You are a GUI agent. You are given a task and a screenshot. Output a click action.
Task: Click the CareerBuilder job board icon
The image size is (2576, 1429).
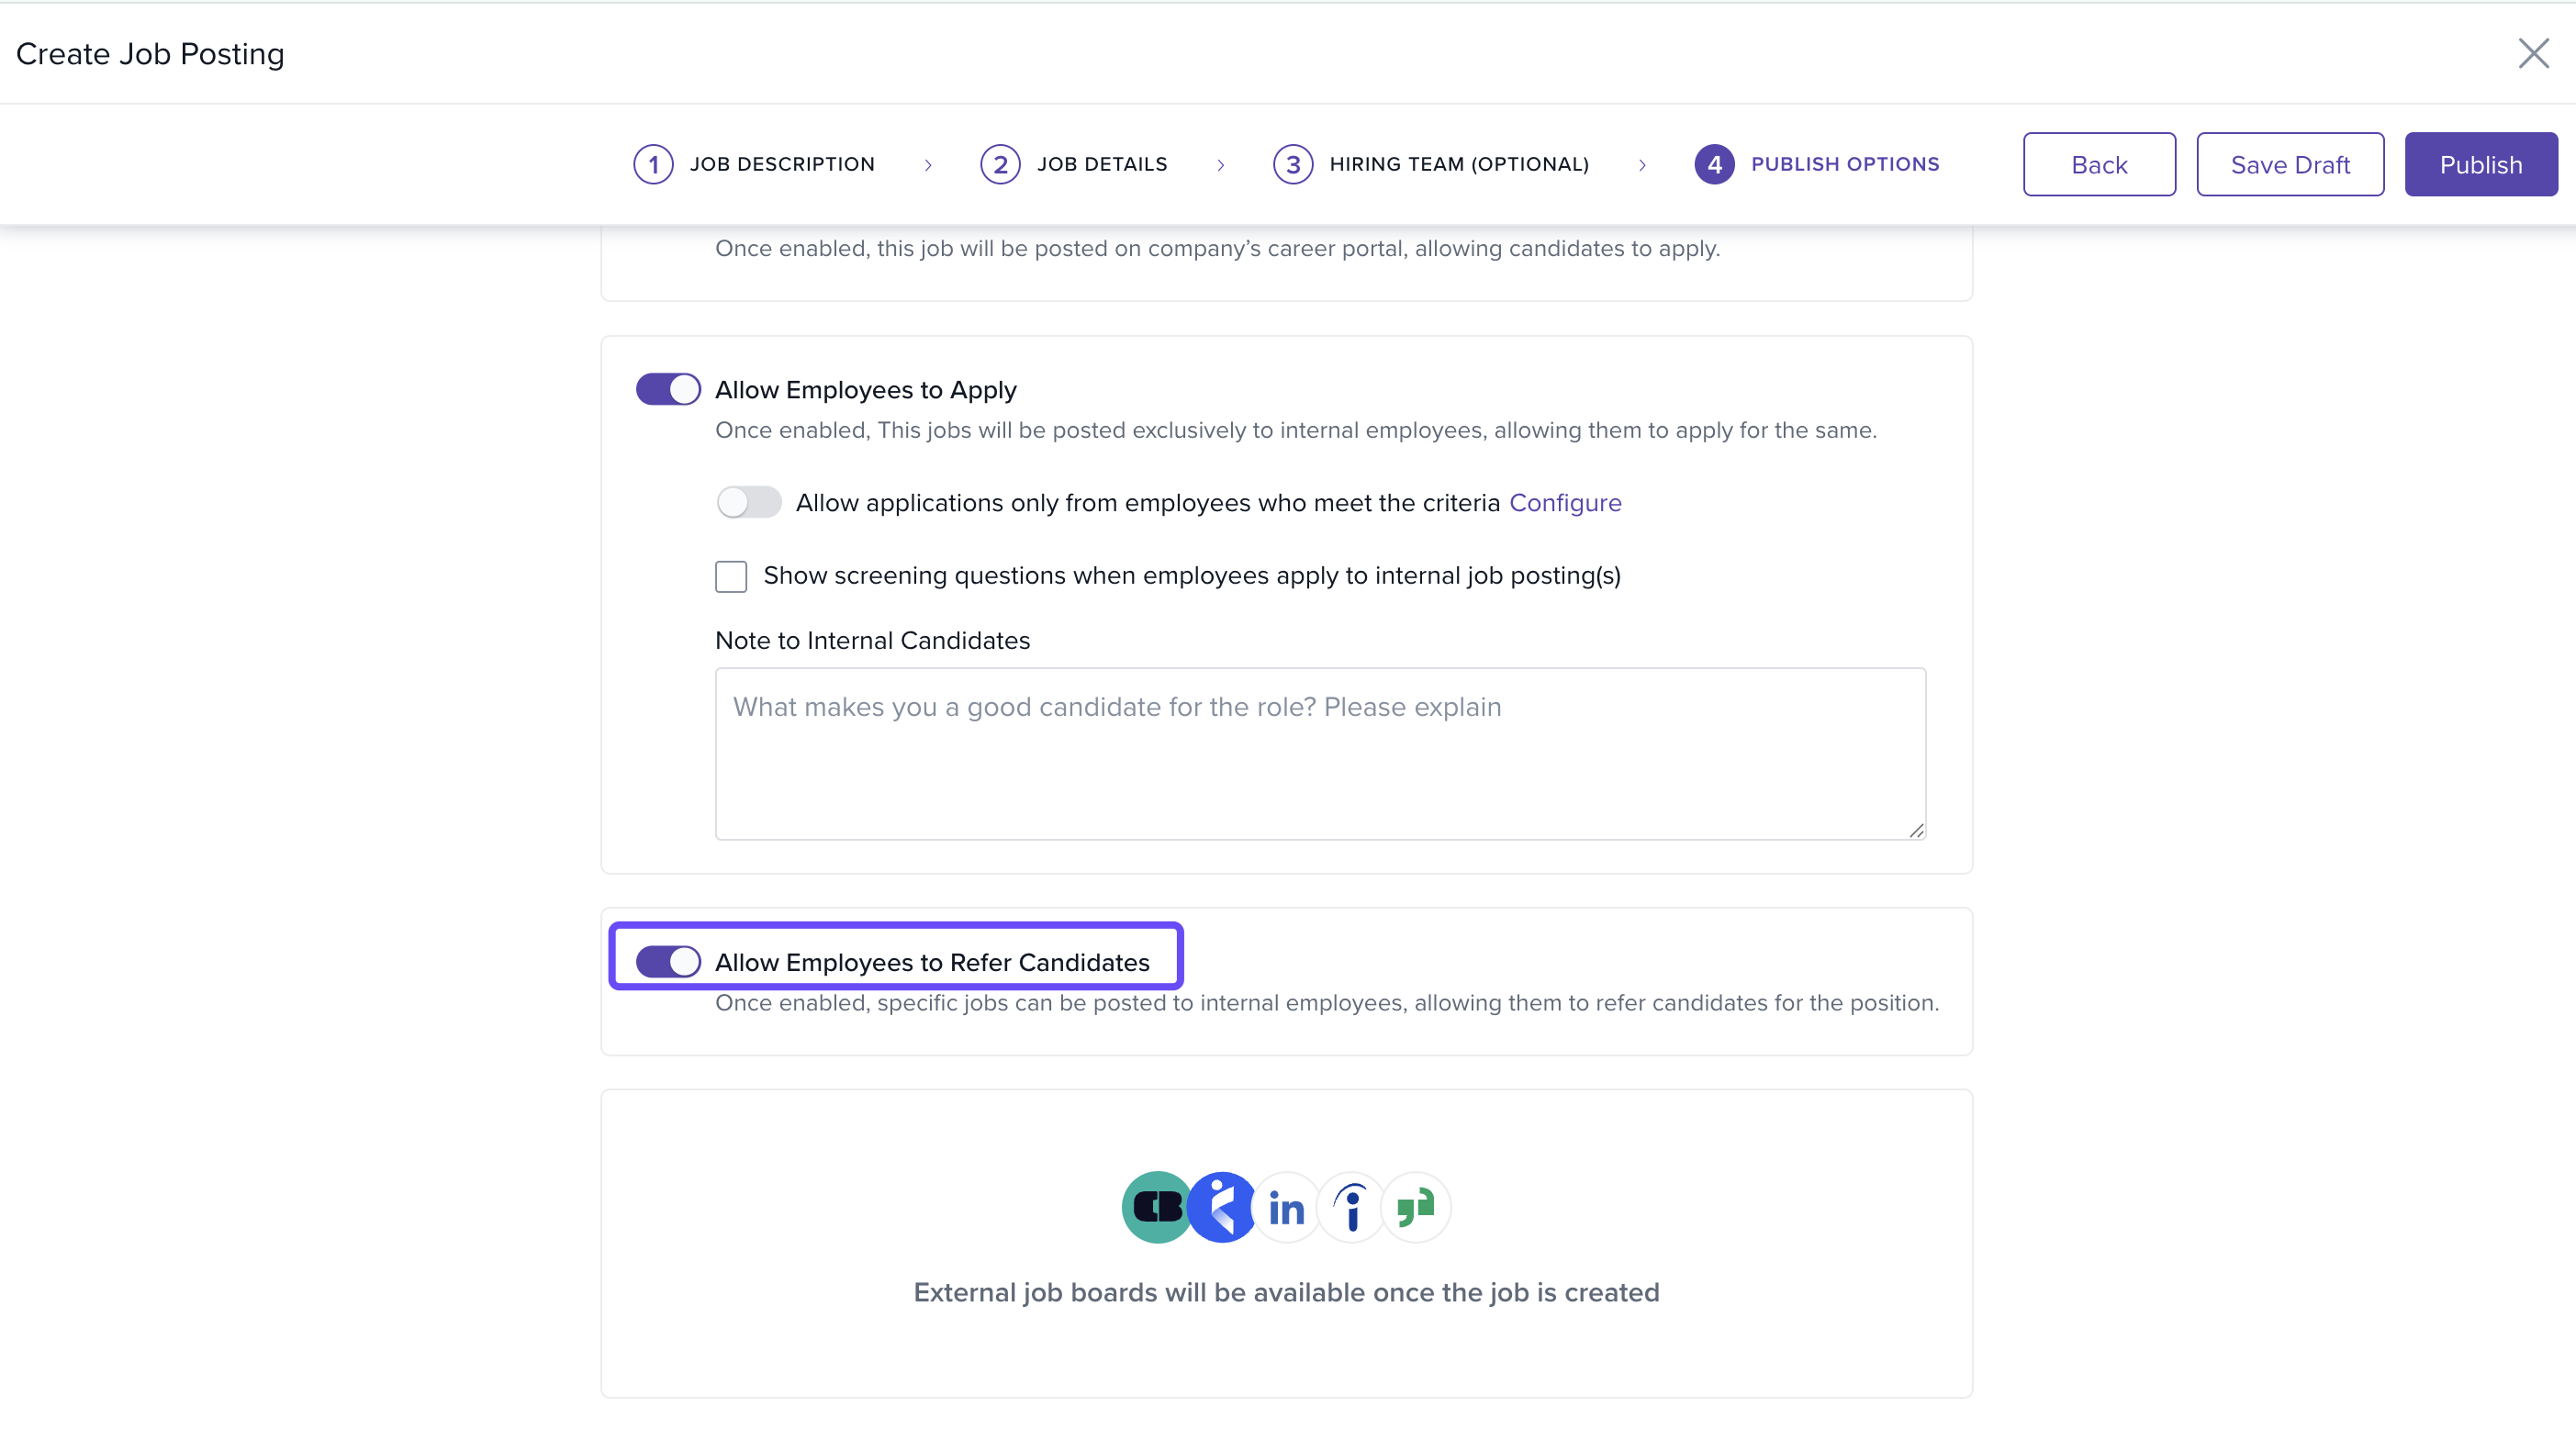pyautogui.click(x=1157, y=1207)
